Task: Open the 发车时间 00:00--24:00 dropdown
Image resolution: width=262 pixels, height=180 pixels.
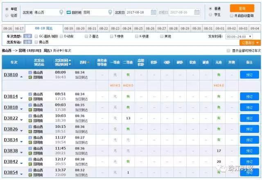Action: point(239,36)
